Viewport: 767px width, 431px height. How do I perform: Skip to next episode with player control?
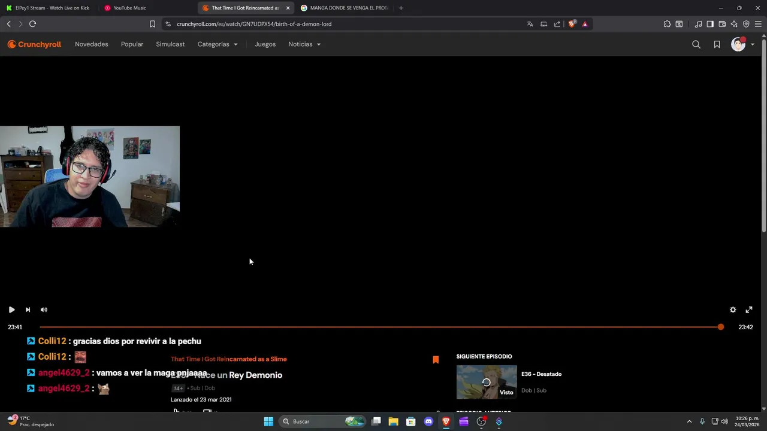point(28,309)
